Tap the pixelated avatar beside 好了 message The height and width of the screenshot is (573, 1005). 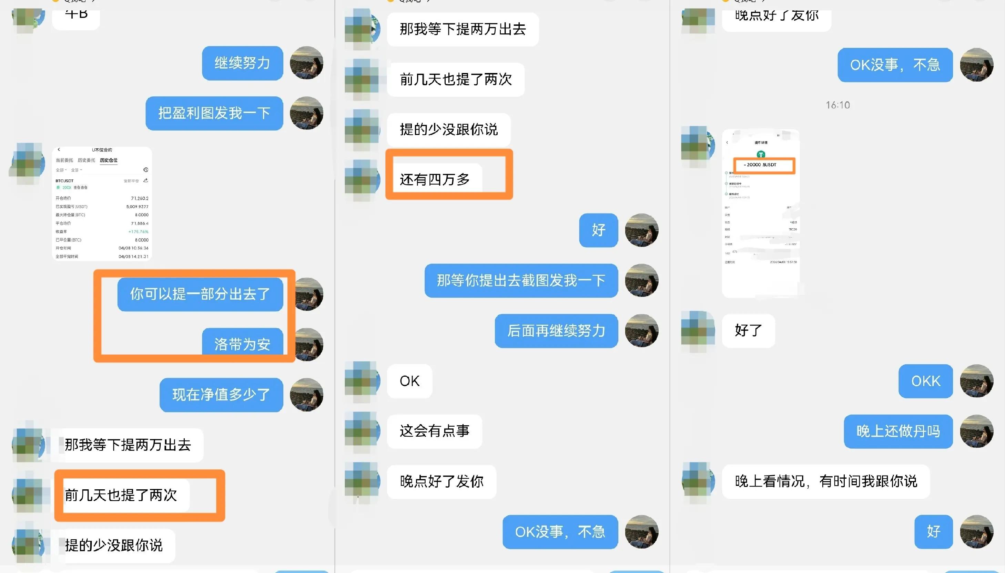coord(698,331)
